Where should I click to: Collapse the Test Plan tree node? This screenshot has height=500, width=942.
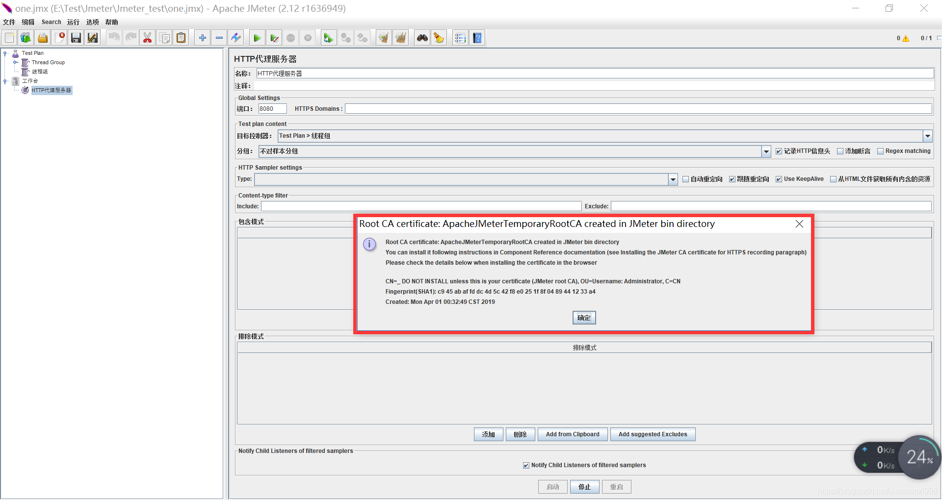5,53
